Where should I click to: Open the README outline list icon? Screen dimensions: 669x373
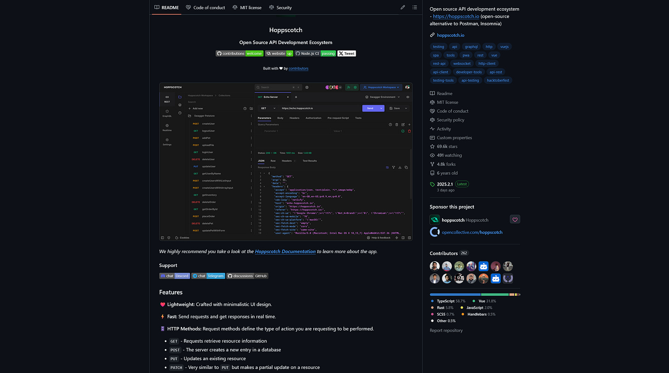tap(415, 7)
